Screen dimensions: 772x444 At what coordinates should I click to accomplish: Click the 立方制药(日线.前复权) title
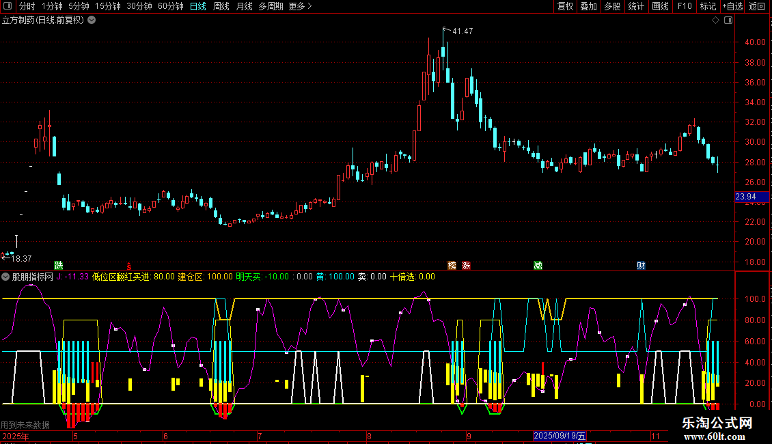click(x=43, y=20)
